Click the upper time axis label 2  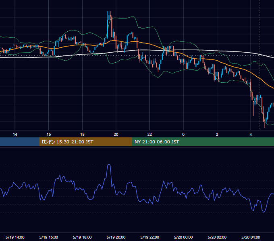217,135
